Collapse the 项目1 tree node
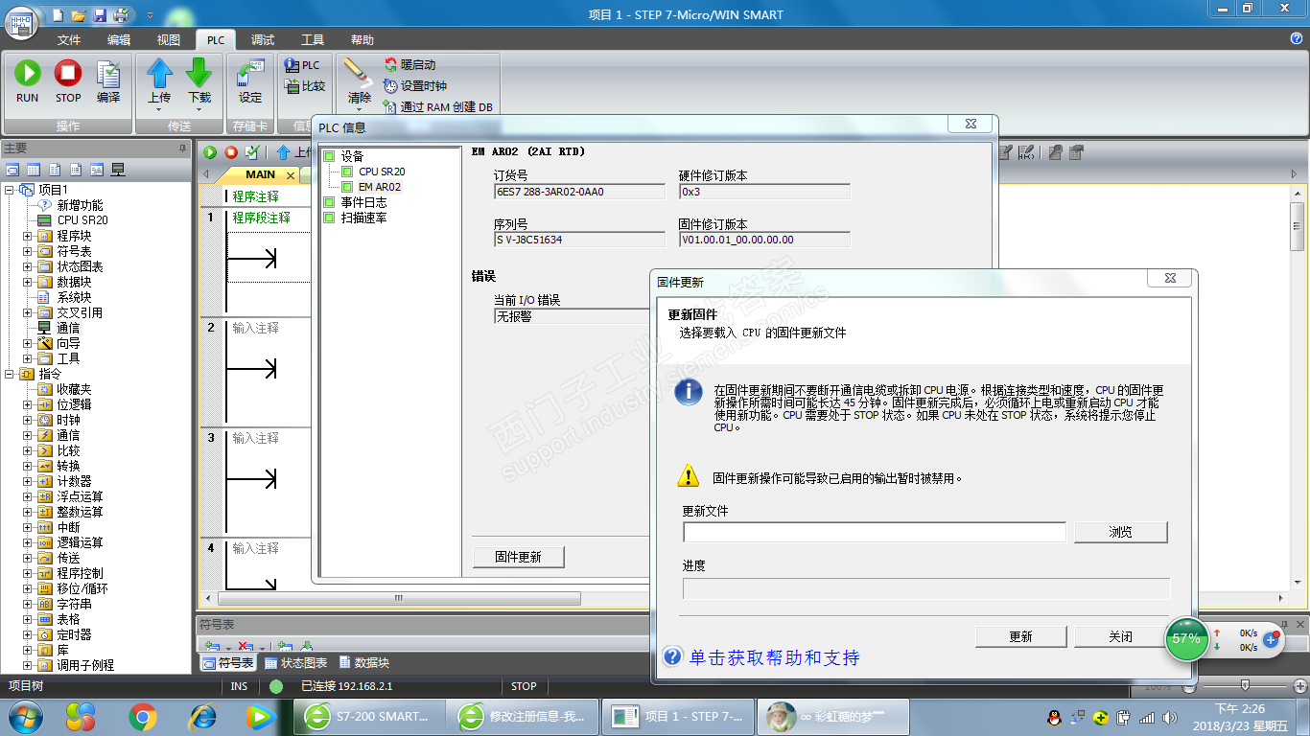Image resolution: width=1310 pixels, height=736 pixels. [11, 190]
